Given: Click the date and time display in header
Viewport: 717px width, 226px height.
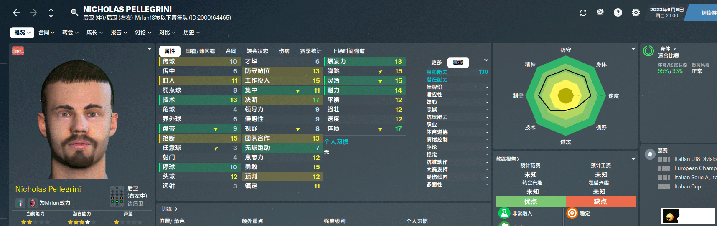Looking at the screenshot, I should (667, 13).
